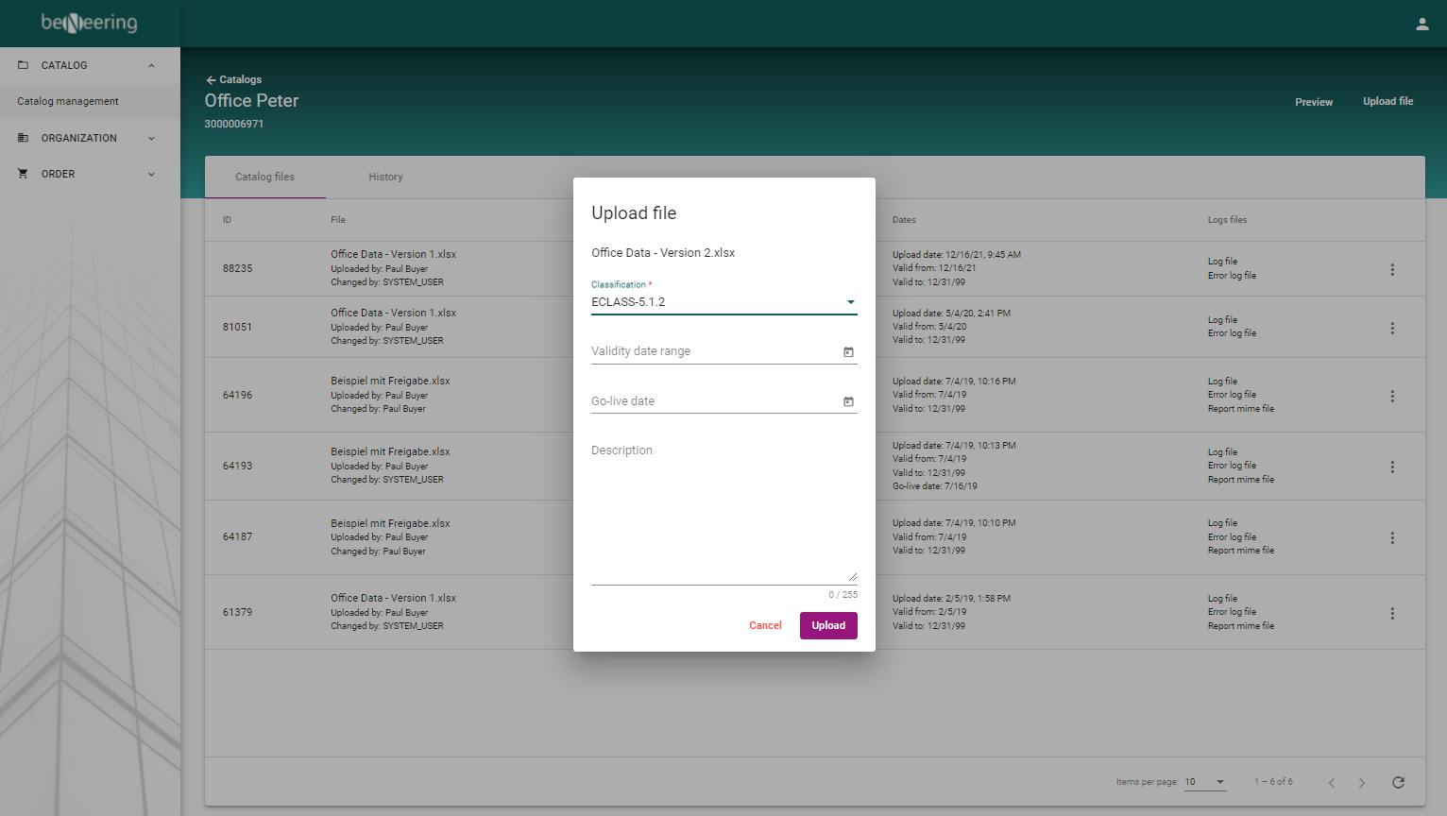The height and width of the screenshot is (816, 1447).
Task: Open more options for catalog 64196
Action: coord(1391,397)
